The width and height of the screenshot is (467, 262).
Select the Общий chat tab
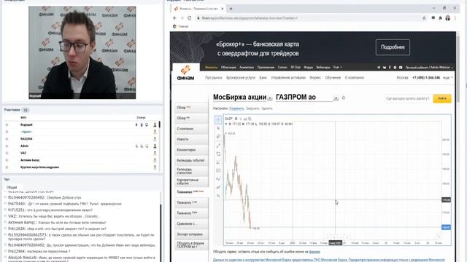tap(12, 188)
